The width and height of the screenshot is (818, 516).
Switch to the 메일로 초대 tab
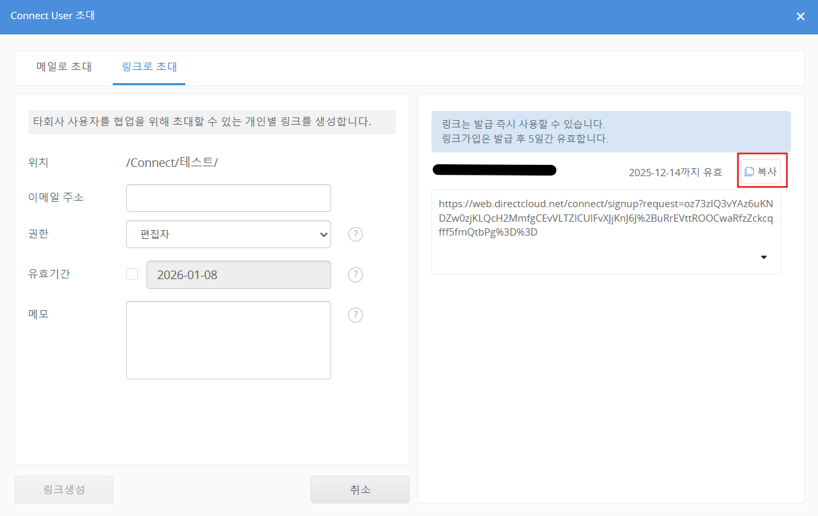64,67
